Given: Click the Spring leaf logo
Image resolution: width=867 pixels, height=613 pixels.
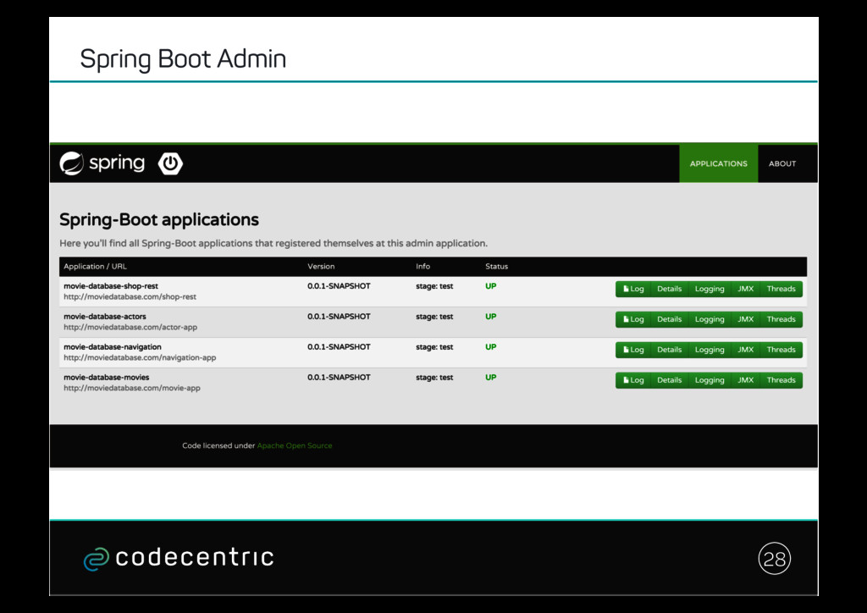Looking at the screenshot, I should pyautogui.click(x=71, y=163).
